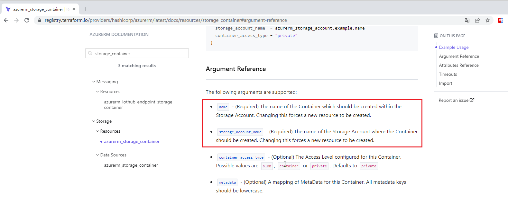Jump to Timeouts section
This screenshot has height=212, width=508.
[448, 74]
